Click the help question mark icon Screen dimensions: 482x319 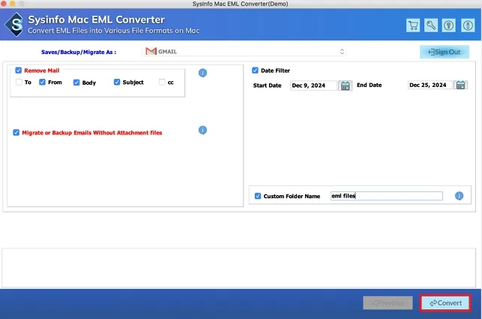[x=449, y=26]
